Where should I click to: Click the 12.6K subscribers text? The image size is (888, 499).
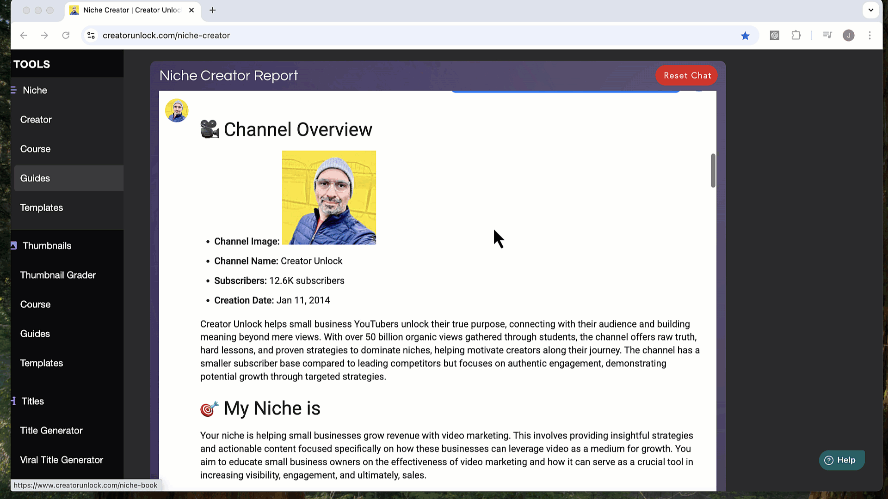pyautogui.click(x=307, y=281)
